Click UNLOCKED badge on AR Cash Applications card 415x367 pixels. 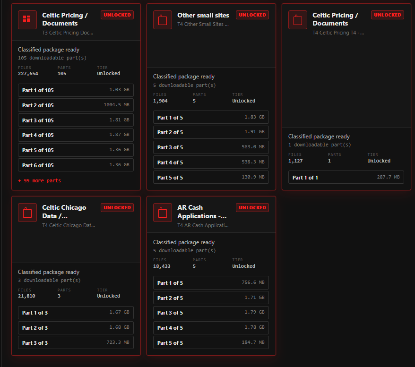point(252,208)
